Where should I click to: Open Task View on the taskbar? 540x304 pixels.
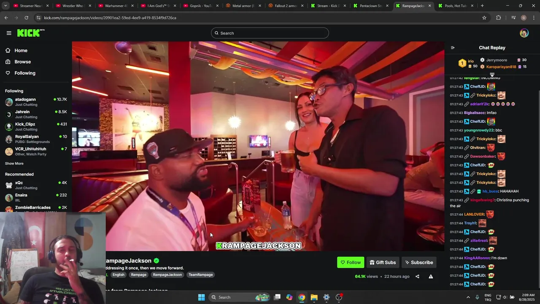pos(277,297)
